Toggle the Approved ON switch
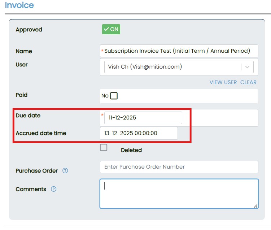The height and width of the screenshot is (230, 271). click(111, 30)
